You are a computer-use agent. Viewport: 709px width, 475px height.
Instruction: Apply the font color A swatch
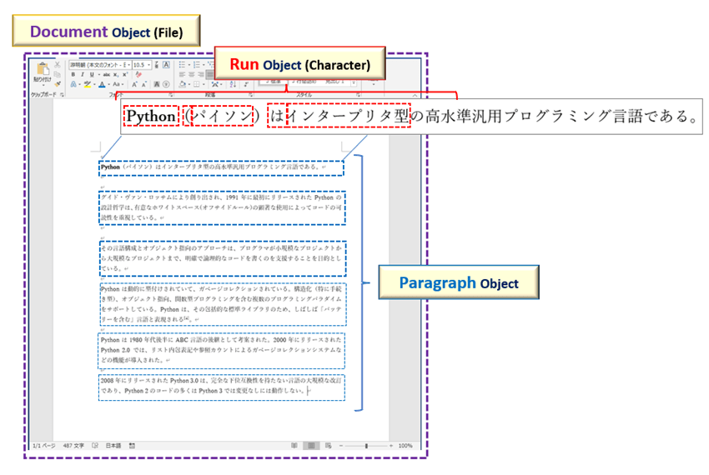tap(102, 84)
